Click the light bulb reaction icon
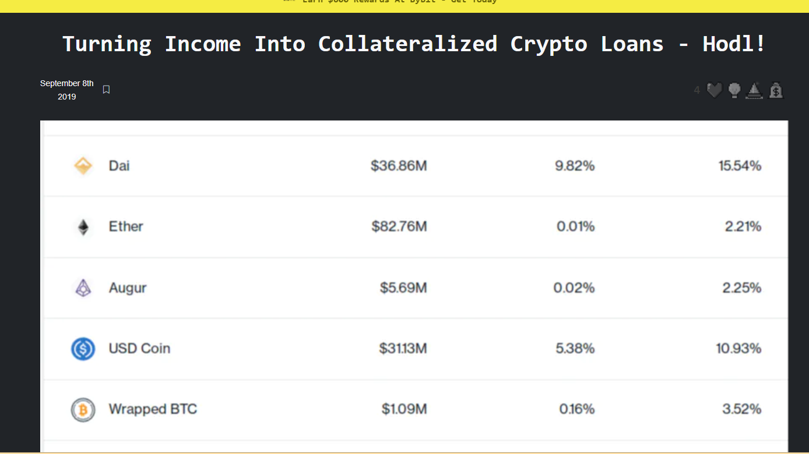 pos(734,90)
